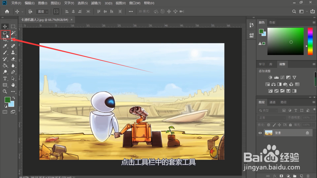
Task: Select the Dodge tool
Action: tap(5, 72)
